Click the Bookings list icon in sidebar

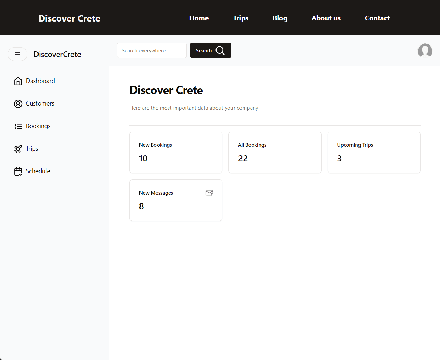click(x=18, y=126)
